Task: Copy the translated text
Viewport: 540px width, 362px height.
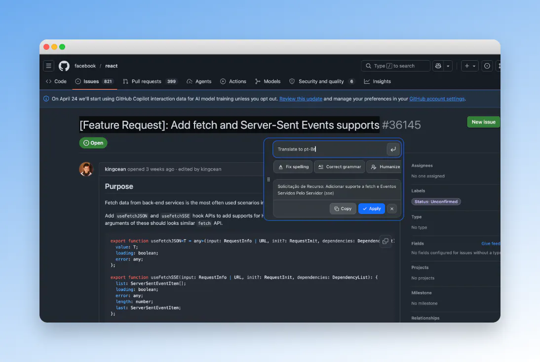Action: point(343,209)
